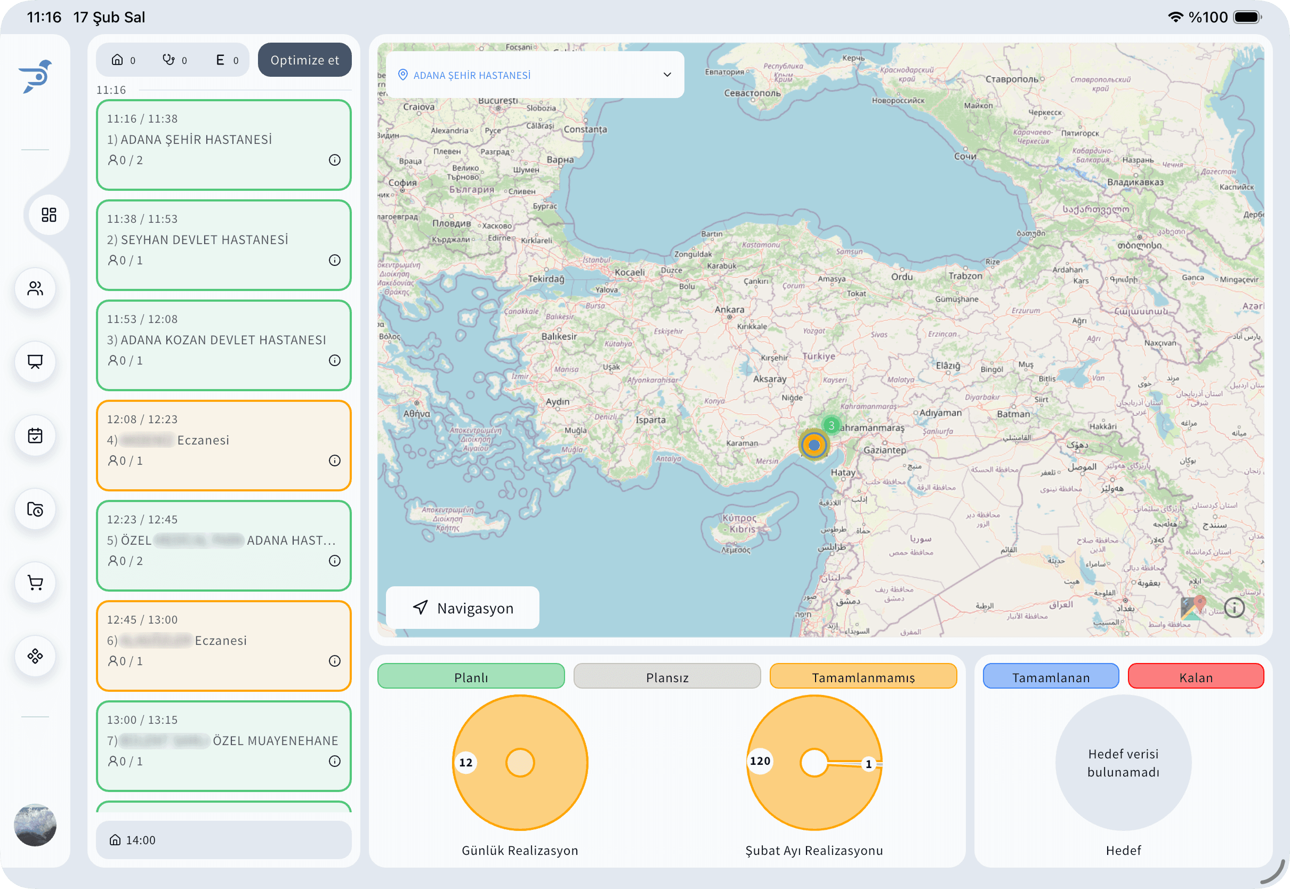Toggle the Planlı legend filter
Image resolution: width=1290 pixels, height=889 pixels.
point(471,677)
